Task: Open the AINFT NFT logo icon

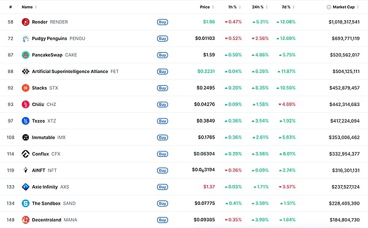Action: pyautogui.click(x=26, y=170)
